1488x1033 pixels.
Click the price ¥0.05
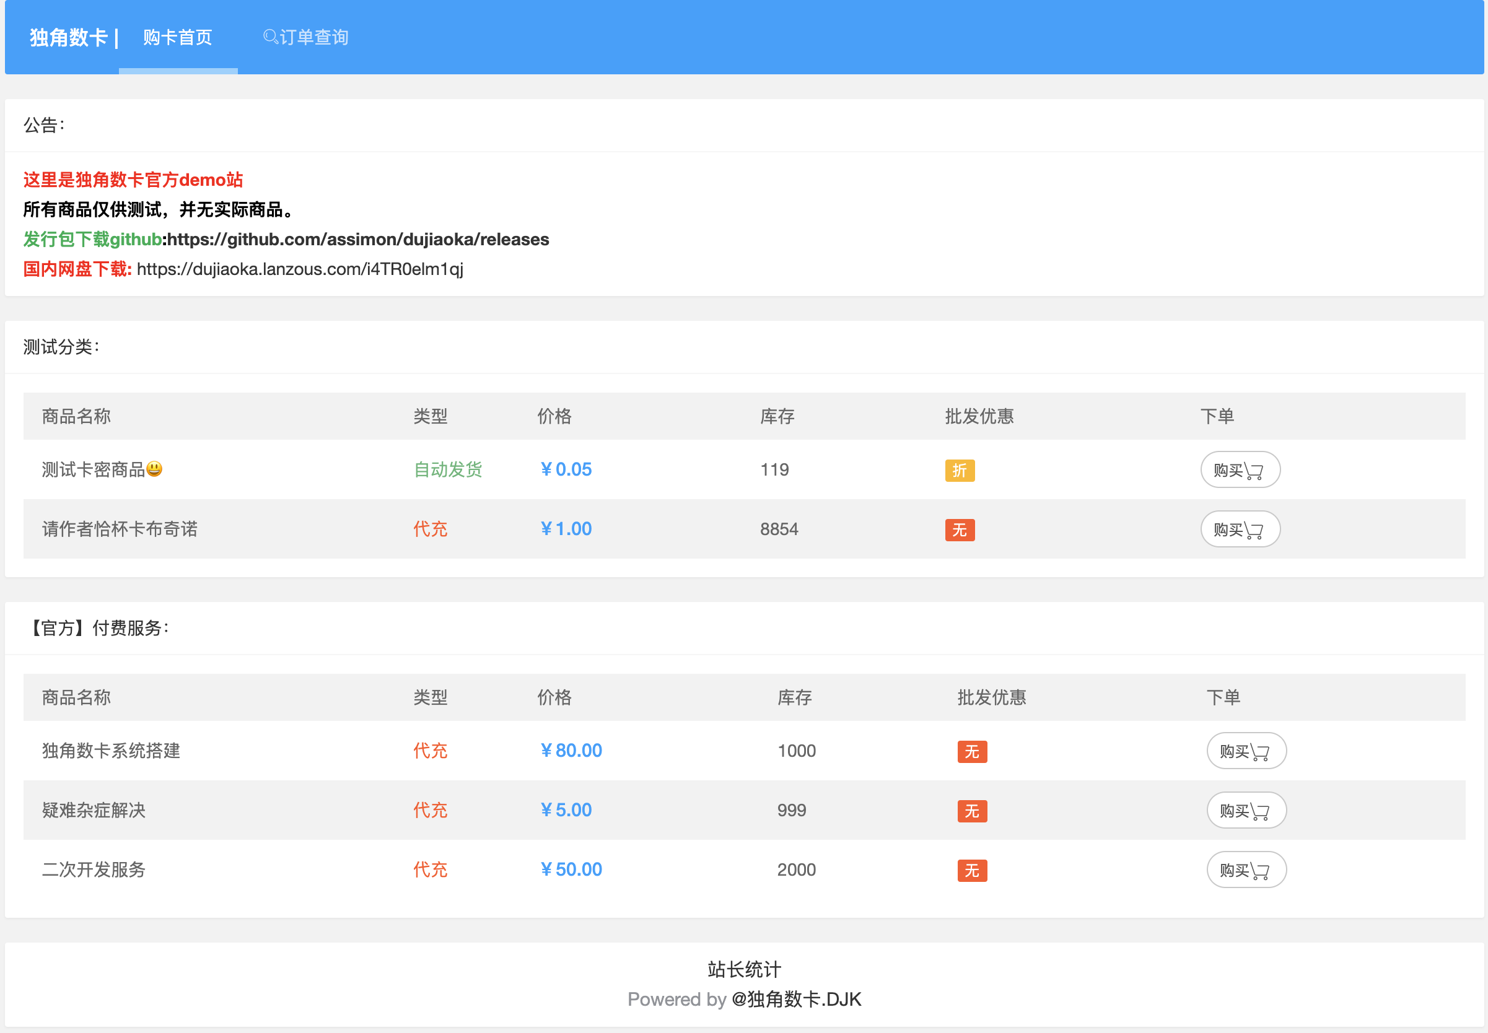(x=565, y=469)
